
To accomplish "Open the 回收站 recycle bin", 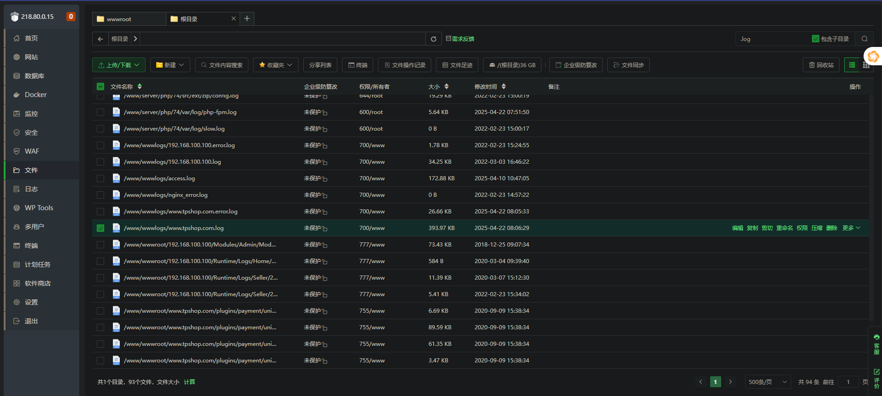I will 821,65.
